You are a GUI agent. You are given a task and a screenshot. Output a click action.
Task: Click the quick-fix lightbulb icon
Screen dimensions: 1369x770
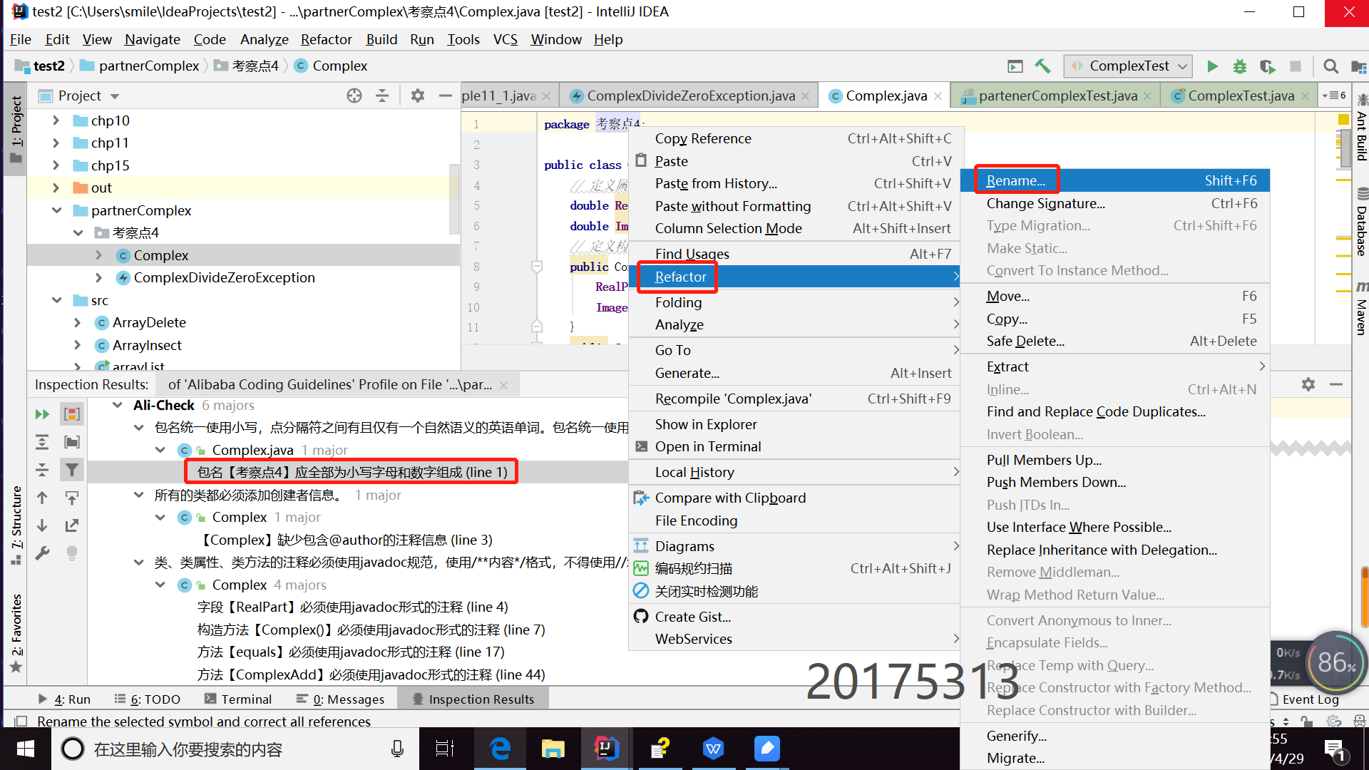coord(72,553)
